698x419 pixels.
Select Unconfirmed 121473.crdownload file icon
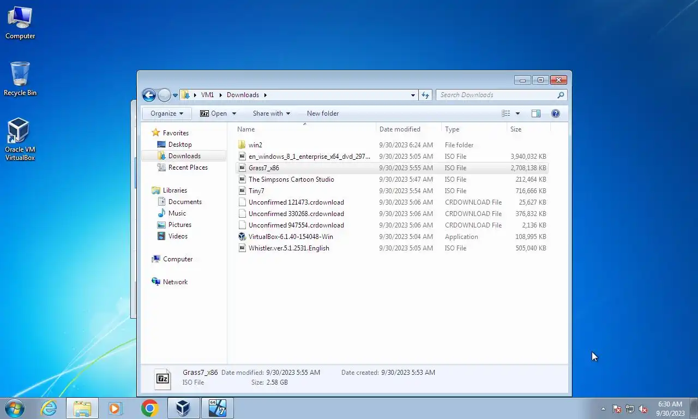[243, 202]
